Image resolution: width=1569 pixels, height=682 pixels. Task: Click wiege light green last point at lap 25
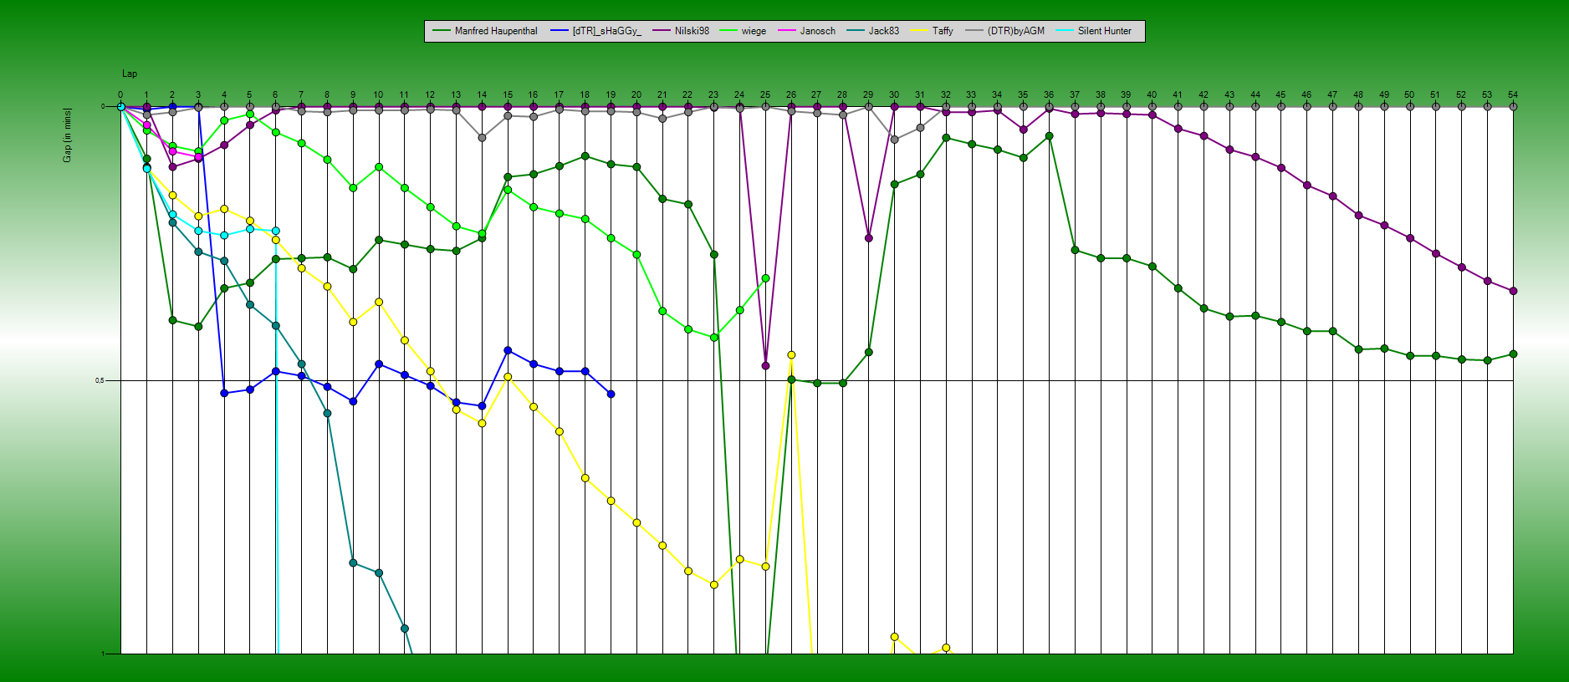tap(765, 278)
